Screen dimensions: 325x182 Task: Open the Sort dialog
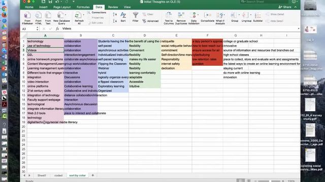123,17
